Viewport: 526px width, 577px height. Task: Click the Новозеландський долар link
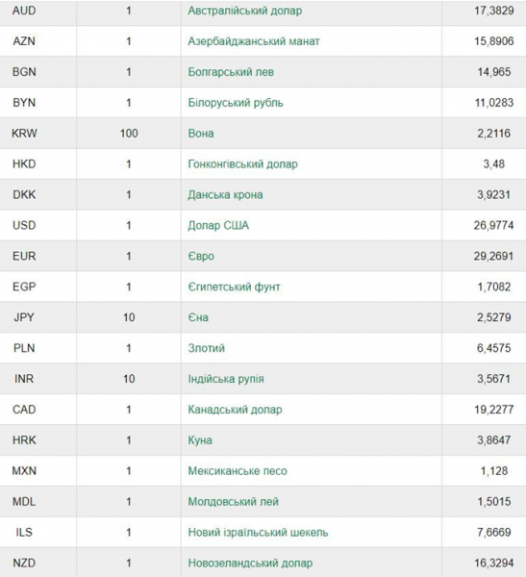(250, 563)
